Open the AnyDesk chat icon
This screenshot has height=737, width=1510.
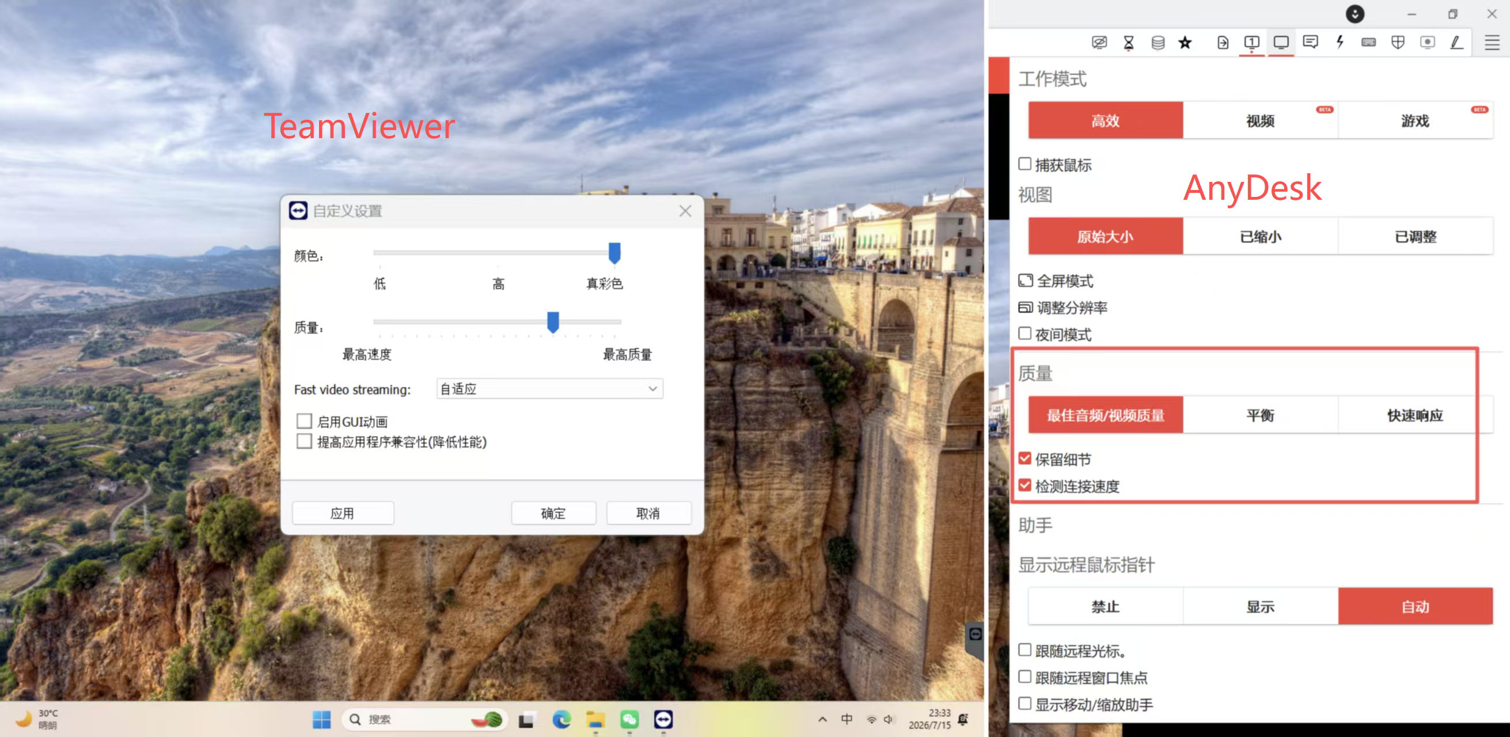[x=1311, y=41]
